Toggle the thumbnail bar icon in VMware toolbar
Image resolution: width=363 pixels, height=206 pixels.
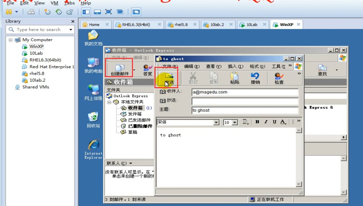pos(97,12)
